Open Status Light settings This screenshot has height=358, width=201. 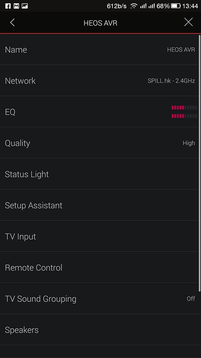pyautogui.click(x=99, y=174)
